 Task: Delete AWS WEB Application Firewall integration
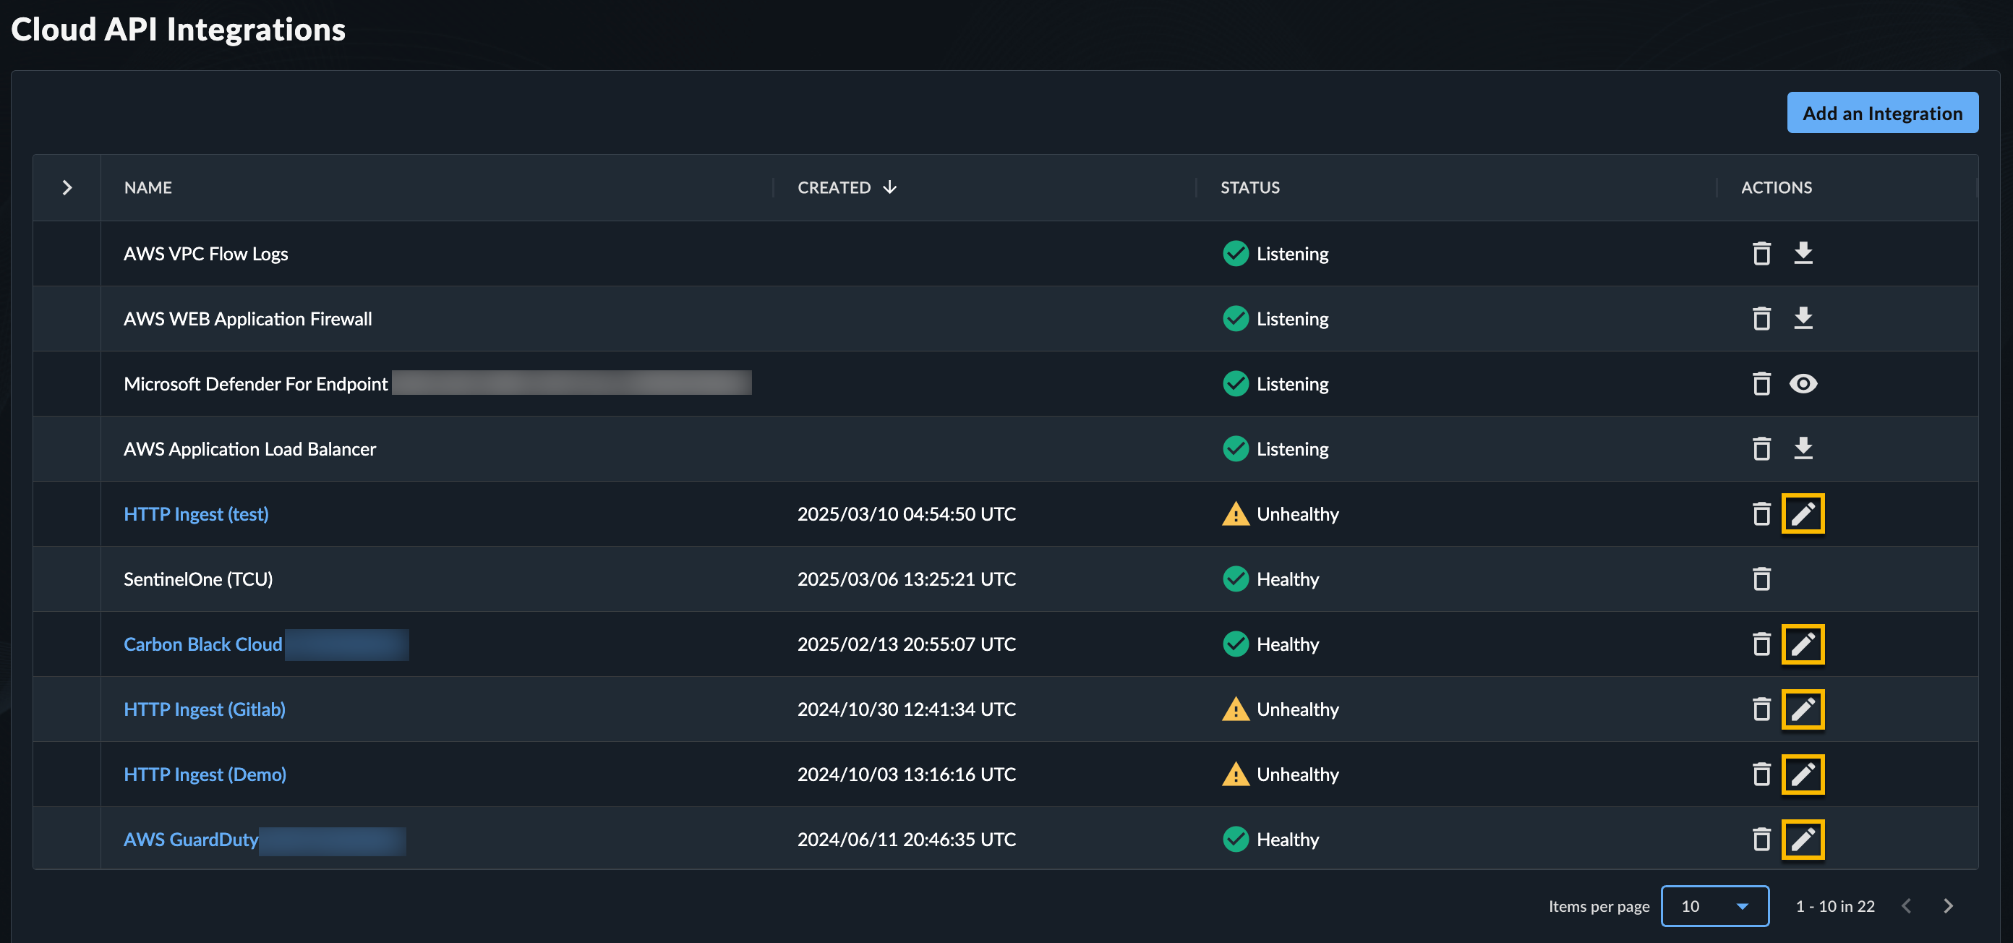1761,319
